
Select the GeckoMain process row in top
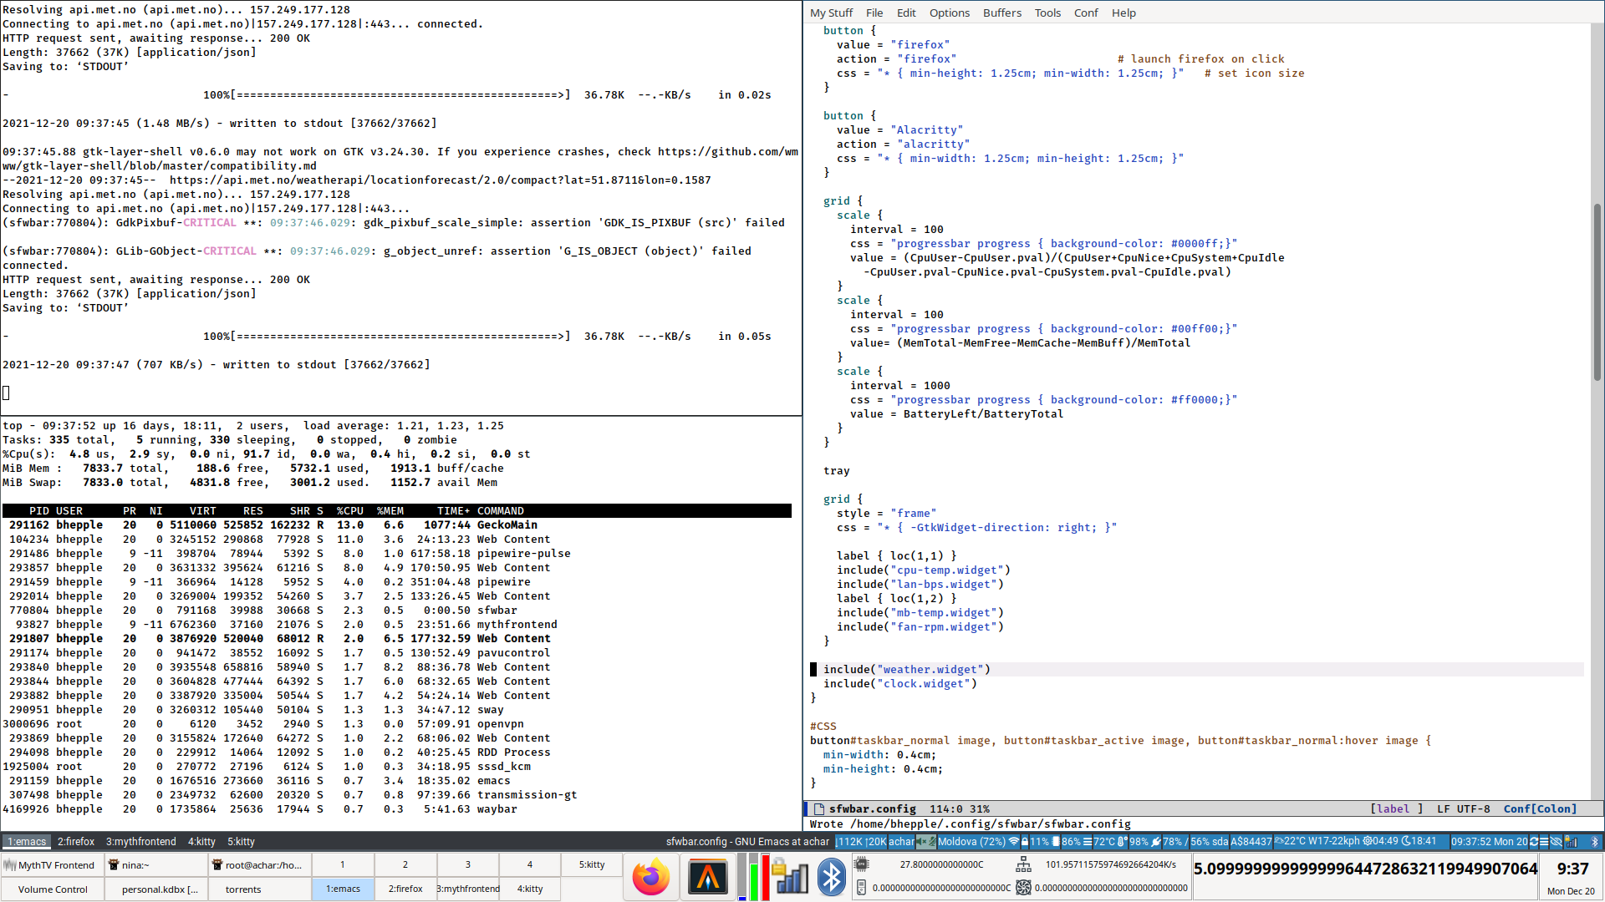tap(396, 525)
